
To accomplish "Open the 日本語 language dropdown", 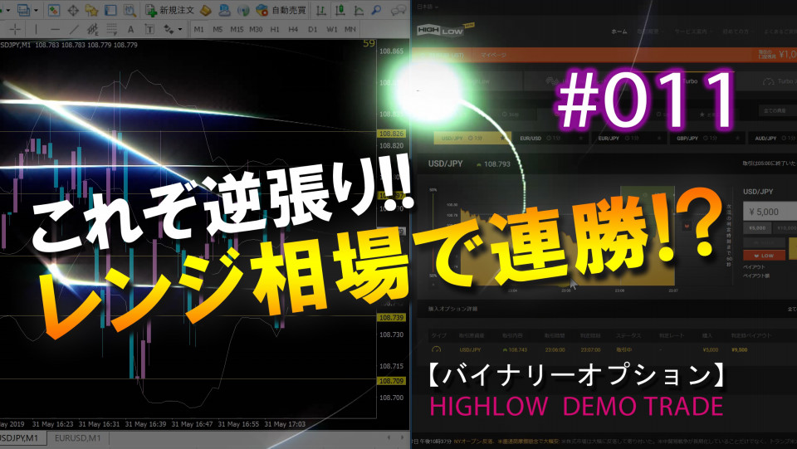I will [x=428, y=7].
